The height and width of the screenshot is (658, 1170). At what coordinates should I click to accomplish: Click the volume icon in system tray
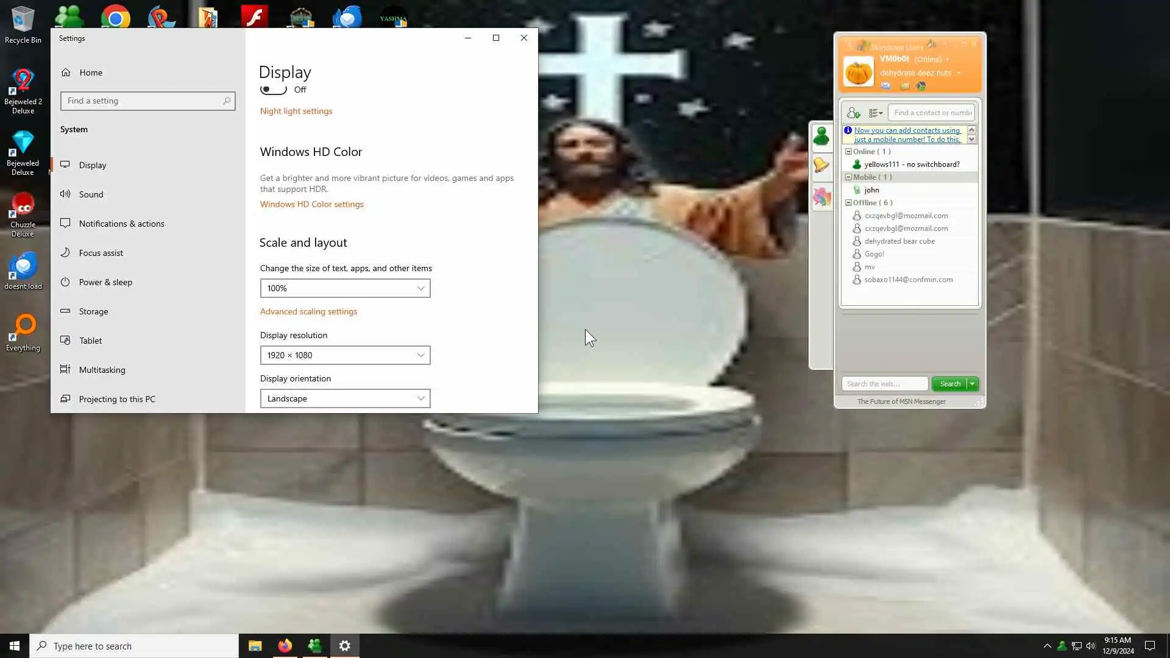[x=1091, y=646]
